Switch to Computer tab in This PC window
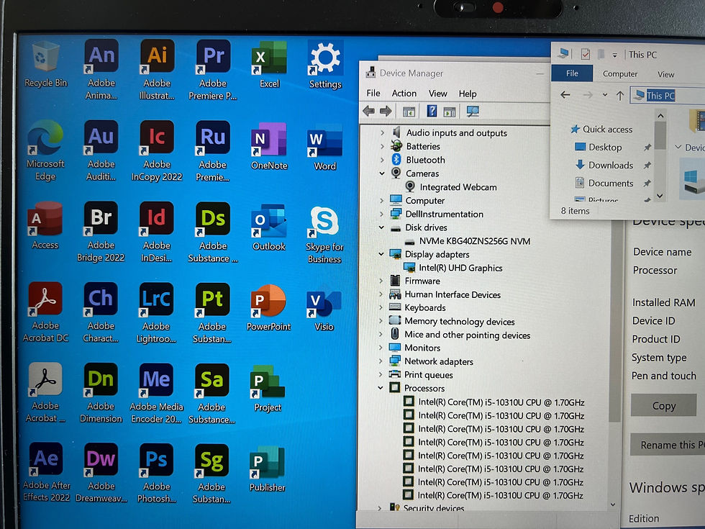Viewport: 705px width, 529px height. [620, 73]
